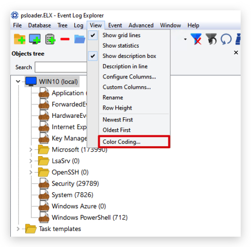Click the Task templates folder icon

[31, 229]
